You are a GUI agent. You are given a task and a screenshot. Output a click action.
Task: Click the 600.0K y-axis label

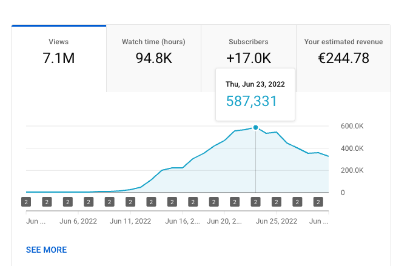(x=351, y=126)
